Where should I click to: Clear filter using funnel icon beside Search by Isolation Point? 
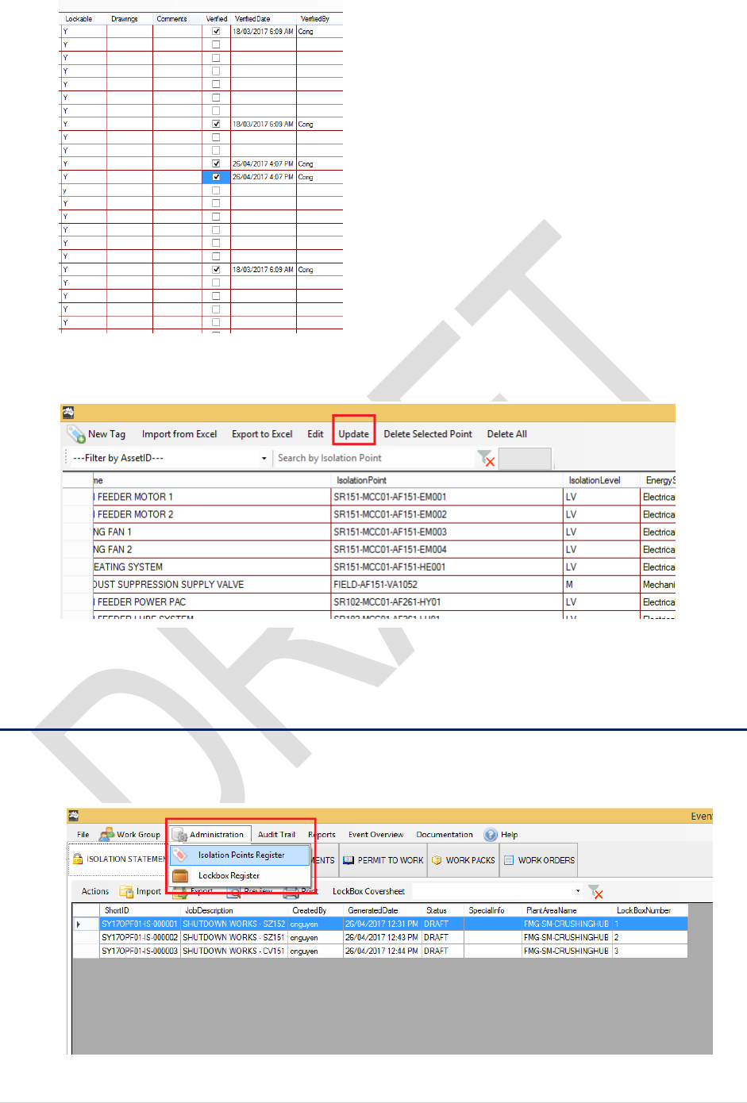pyautogui.click(x=486, y=458)
